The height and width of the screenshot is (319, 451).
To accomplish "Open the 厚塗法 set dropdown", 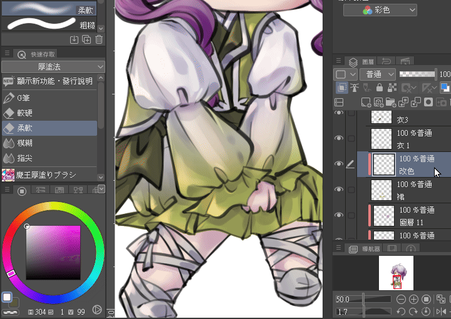I will pyautogui.click(x=53, y=67).
